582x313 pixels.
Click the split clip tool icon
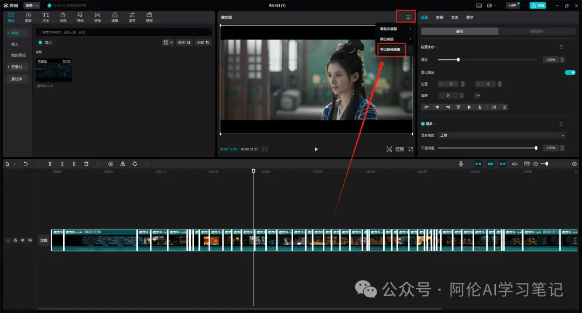pyautogui.click(x=50, y=164)
